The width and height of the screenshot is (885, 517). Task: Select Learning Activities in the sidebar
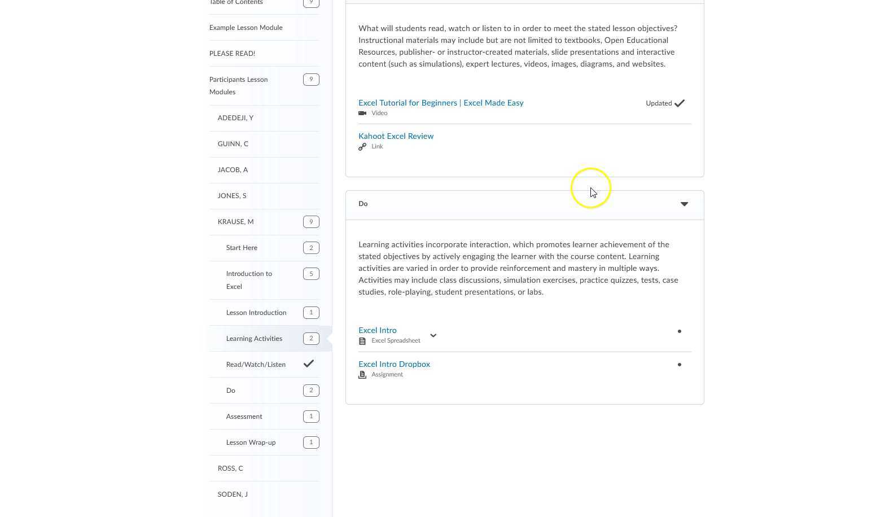254,339
